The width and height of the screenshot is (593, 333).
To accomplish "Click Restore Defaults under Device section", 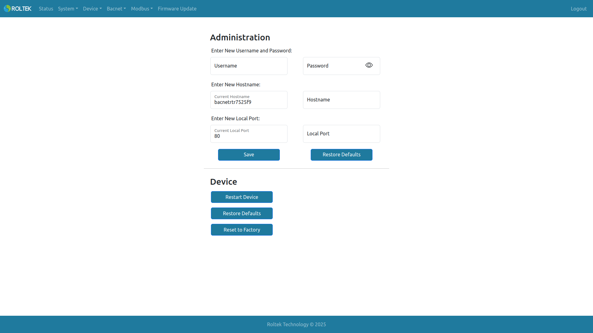I will 242,213.
